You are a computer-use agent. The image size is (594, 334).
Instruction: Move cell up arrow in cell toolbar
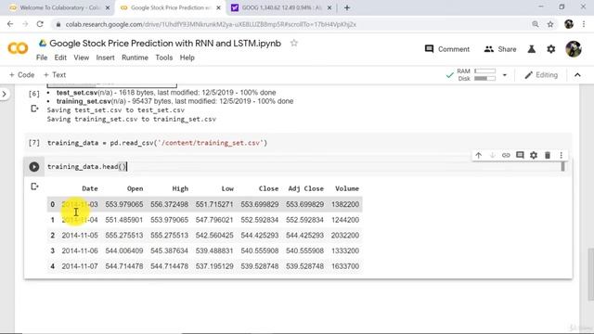coord(479,155)
